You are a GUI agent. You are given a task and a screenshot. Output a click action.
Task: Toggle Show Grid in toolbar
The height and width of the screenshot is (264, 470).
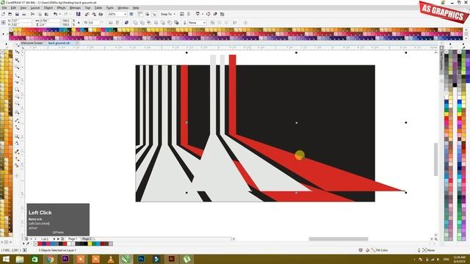(x=147, y=14)
